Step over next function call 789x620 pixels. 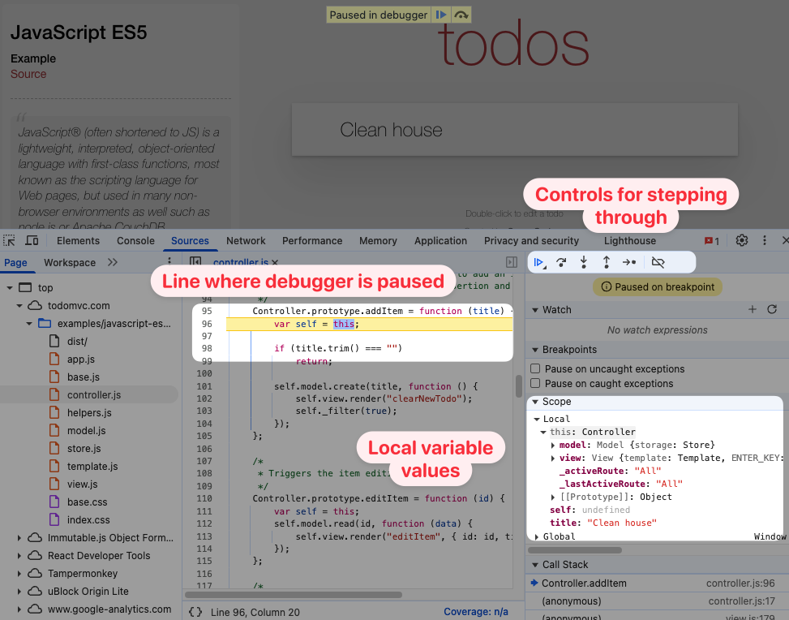(560, 262)
